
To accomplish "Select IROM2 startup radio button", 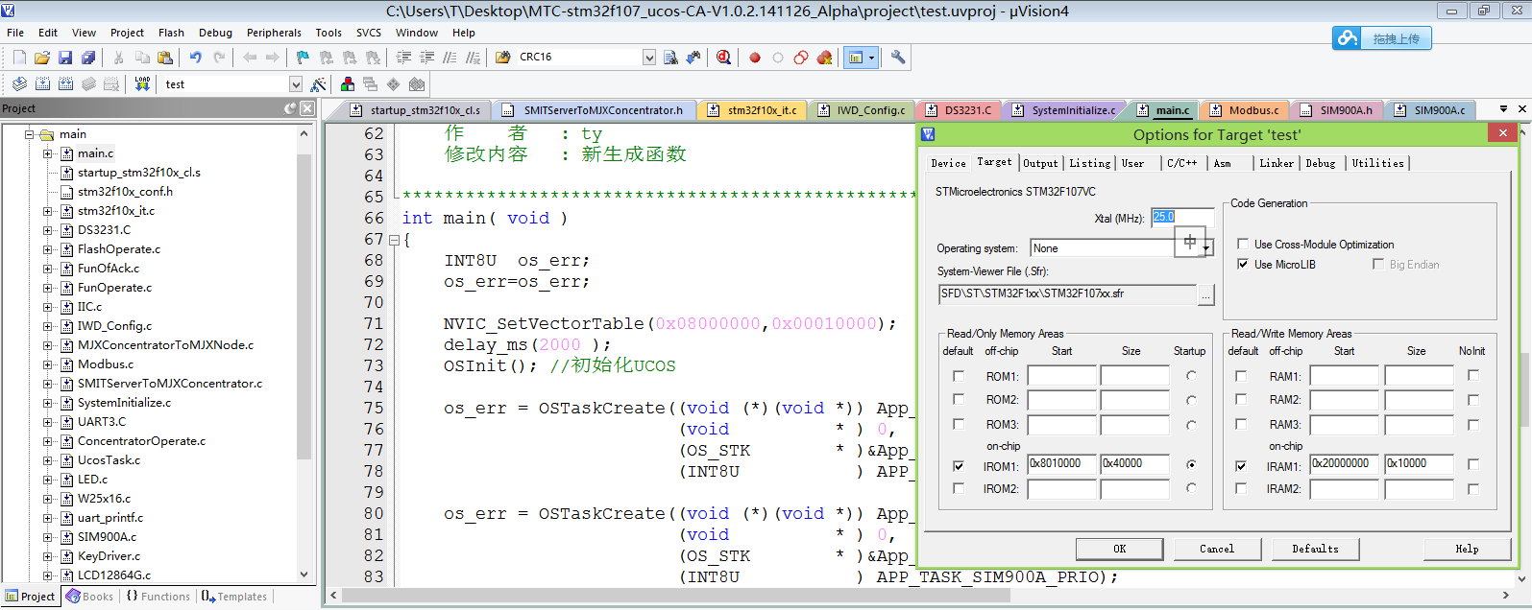I will tap(1191, 488).
